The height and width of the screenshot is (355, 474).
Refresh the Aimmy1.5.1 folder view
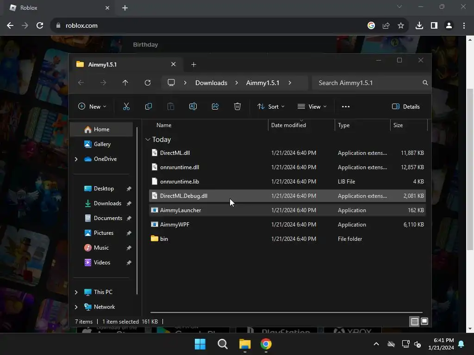148,82
